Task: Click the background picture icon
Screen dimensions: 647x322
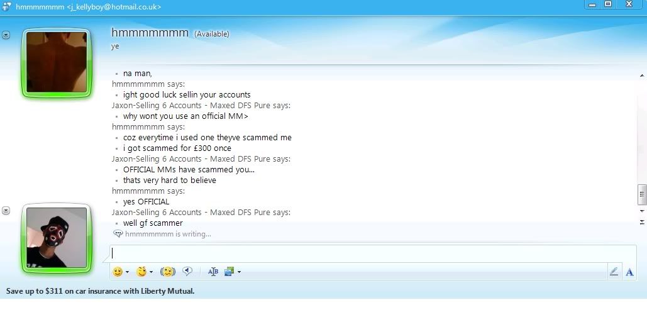Action: coord(229,272)
